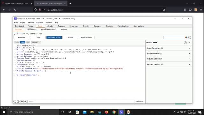
Task: Open Firefox from taskbar
Action: tap(106, 112)
